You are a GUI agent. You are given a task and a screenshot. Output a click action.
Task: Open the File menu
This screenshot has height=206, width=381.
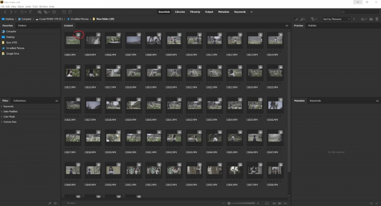click(x=3, y=6)
